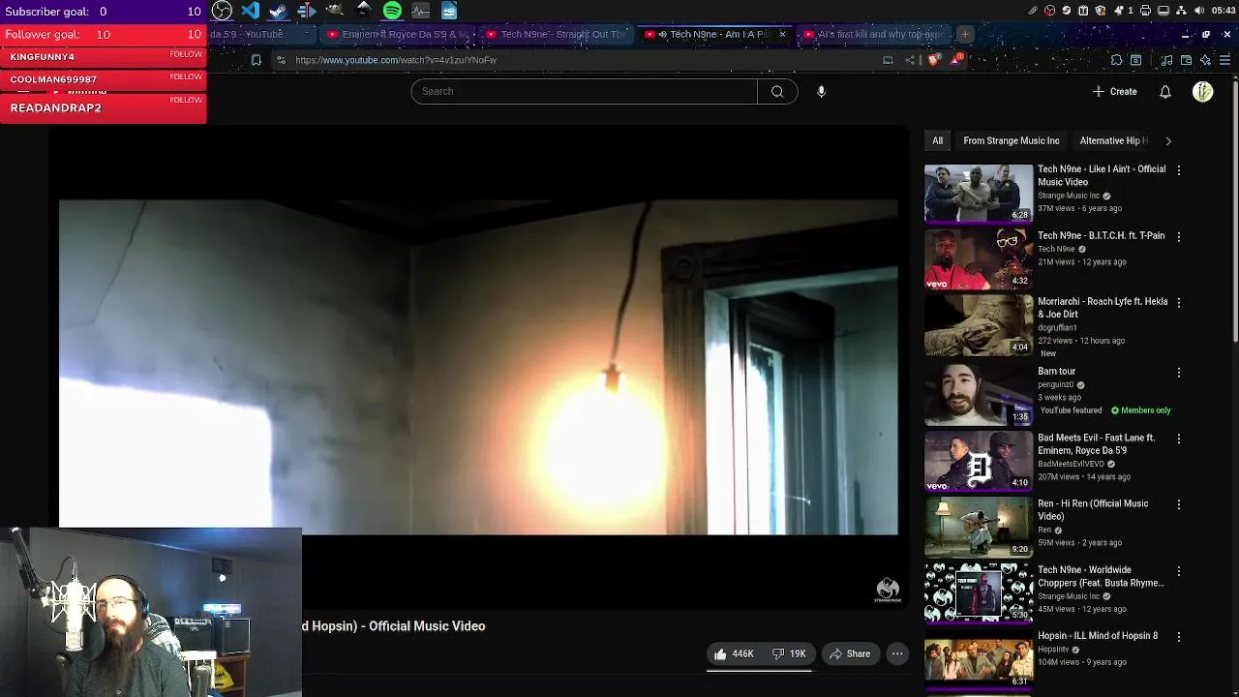Open YouTube notifications bell
The width and height of the screenshot is (1239, 697).
[x=1165, y=91]
